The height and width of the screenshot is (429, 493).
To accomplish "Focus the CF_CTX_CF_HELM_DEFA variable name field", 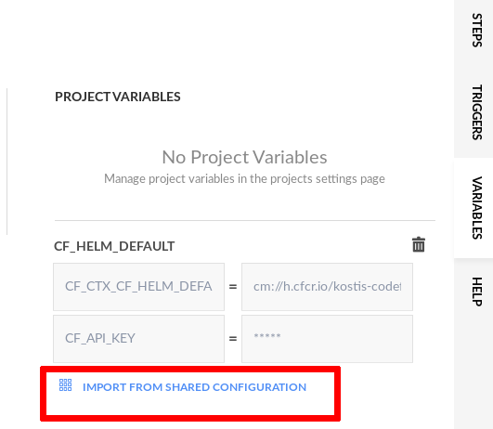I will click(x=138, y=287).
